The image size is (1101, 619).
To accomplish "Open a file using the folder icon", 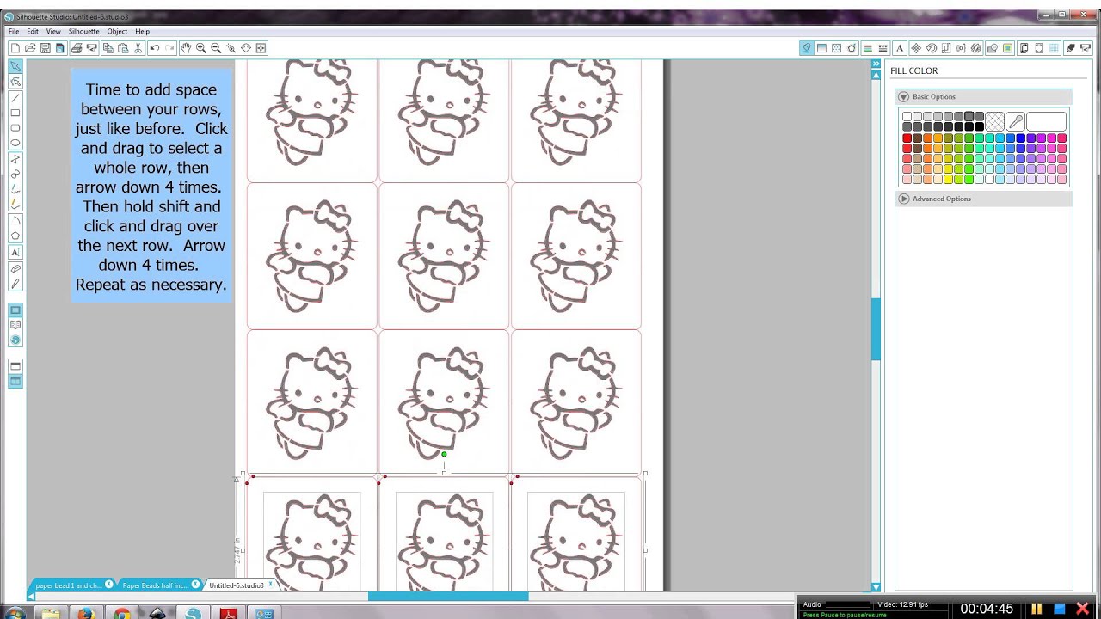I will pos(30,48).
